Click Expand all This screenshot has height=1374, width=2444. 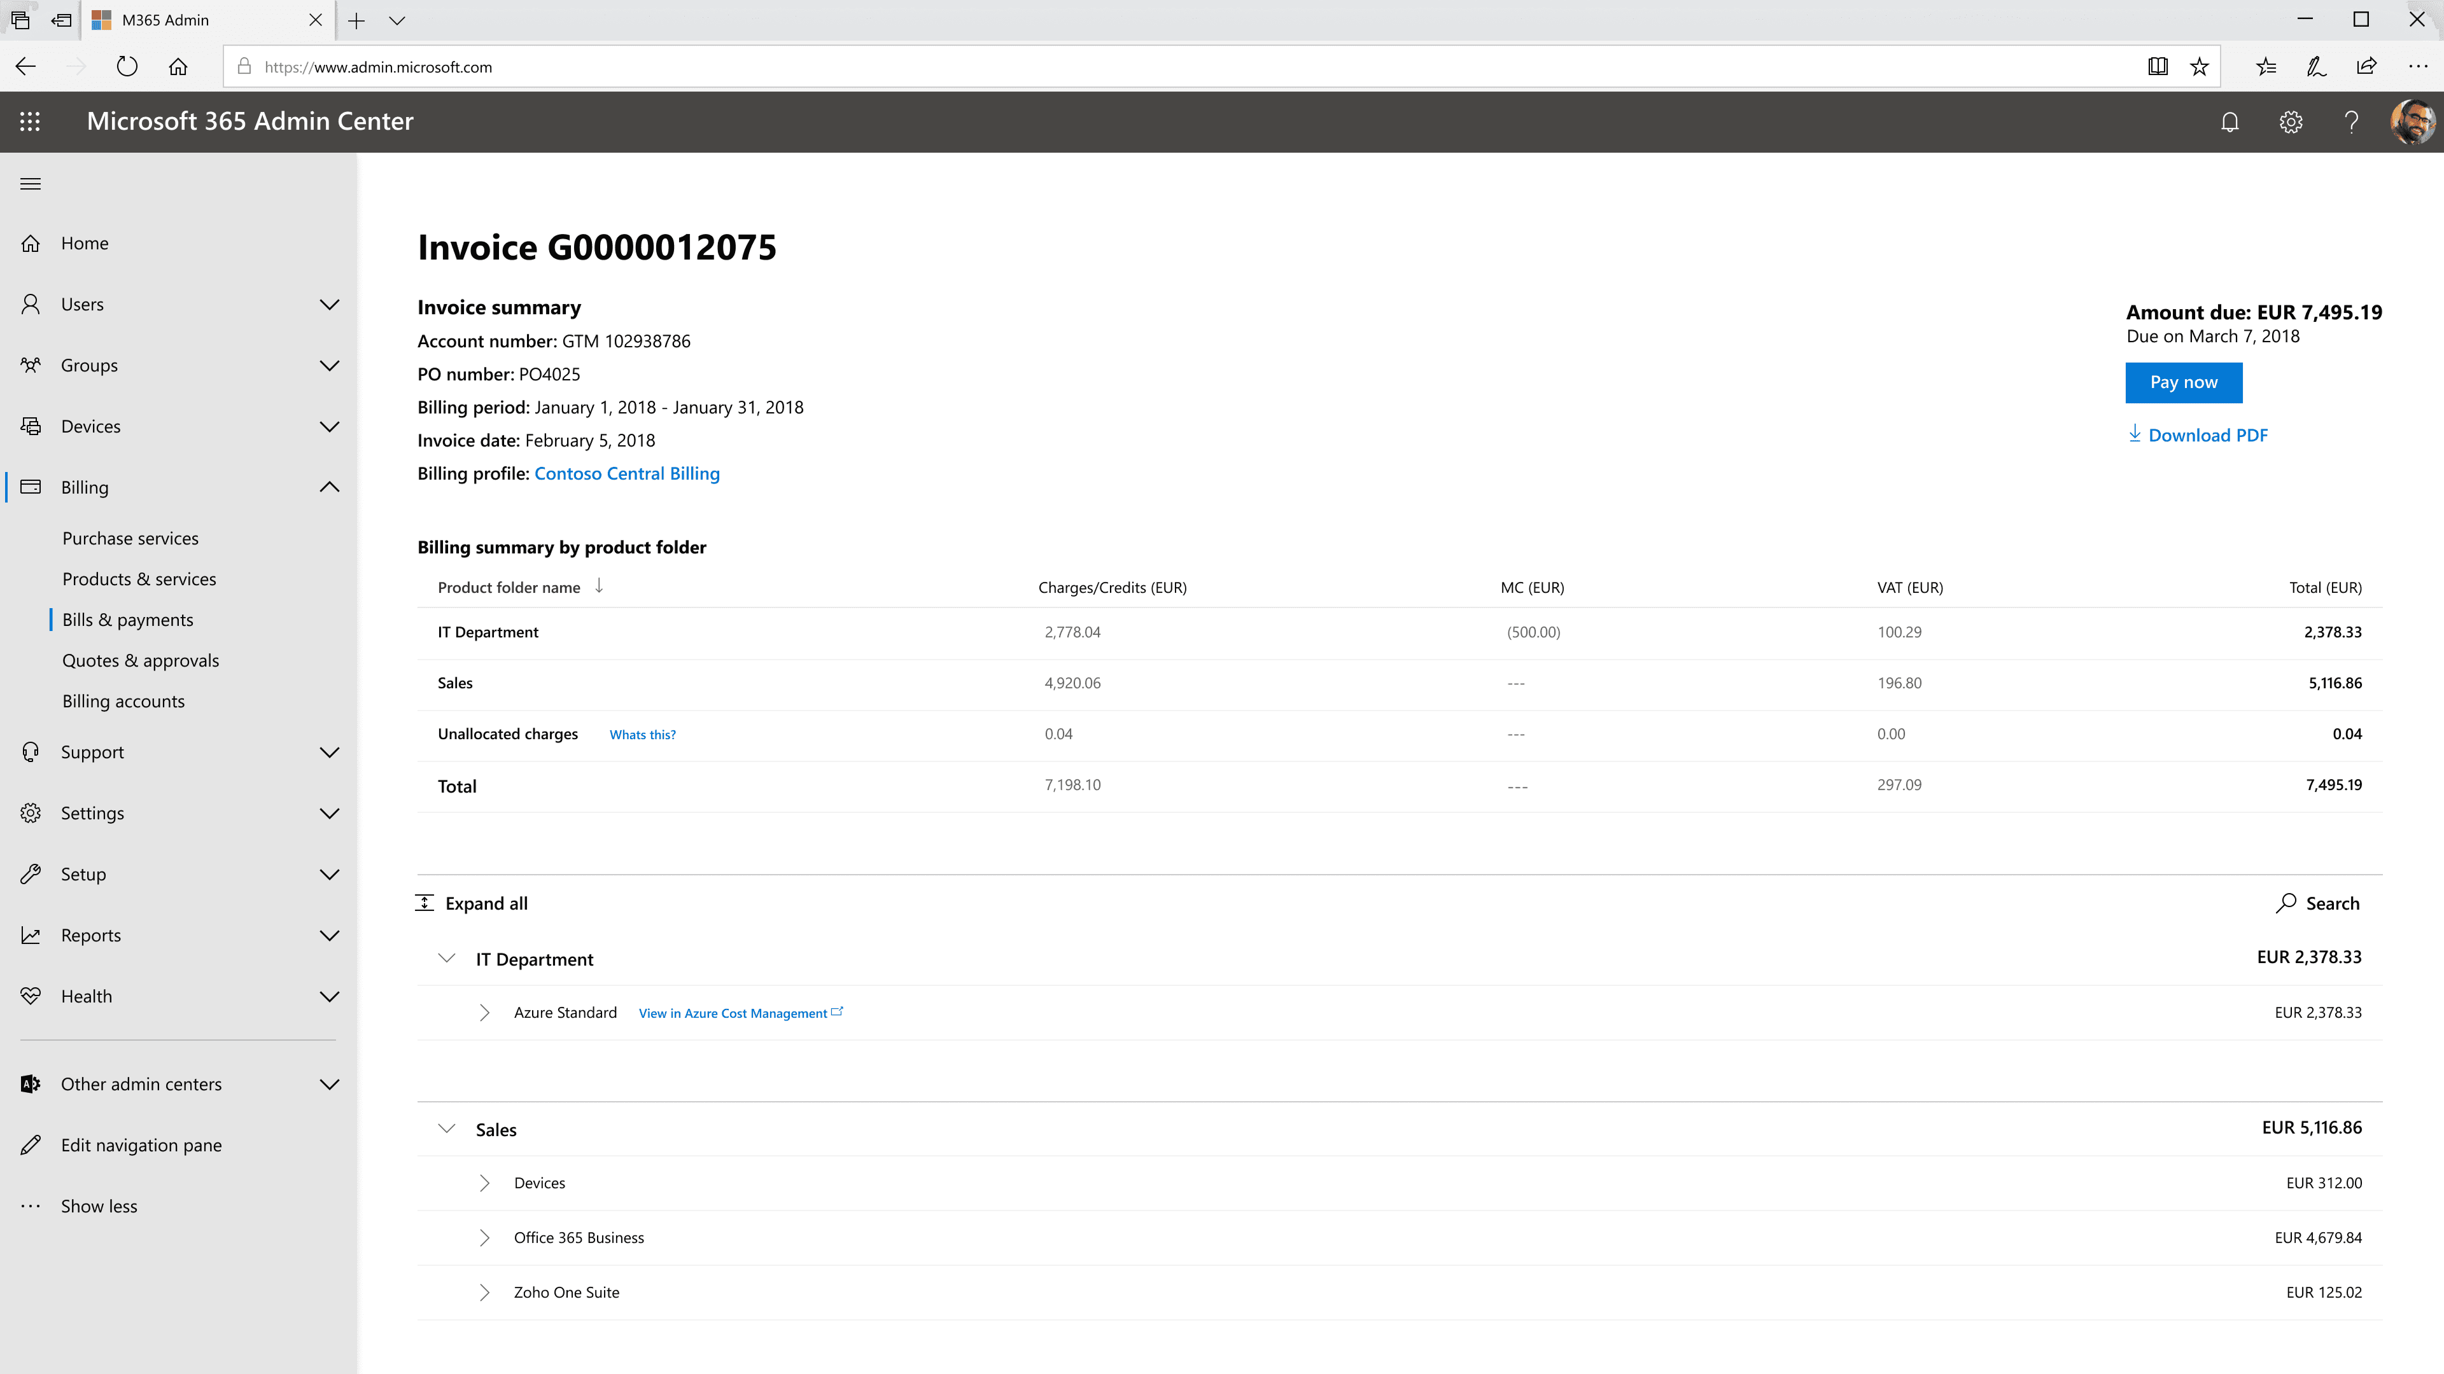472,904
